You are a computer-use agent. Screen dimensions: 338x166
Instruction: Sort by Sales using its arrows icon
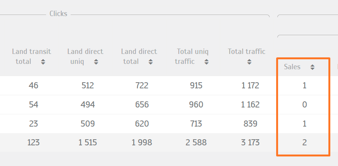point(312,67)
